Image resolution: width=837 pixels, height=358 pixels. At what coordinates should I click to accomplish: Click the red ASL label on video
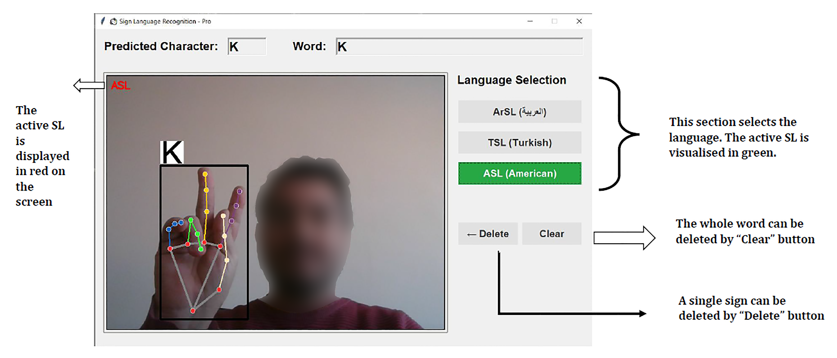pyautogui.click(x=121, y=86)
